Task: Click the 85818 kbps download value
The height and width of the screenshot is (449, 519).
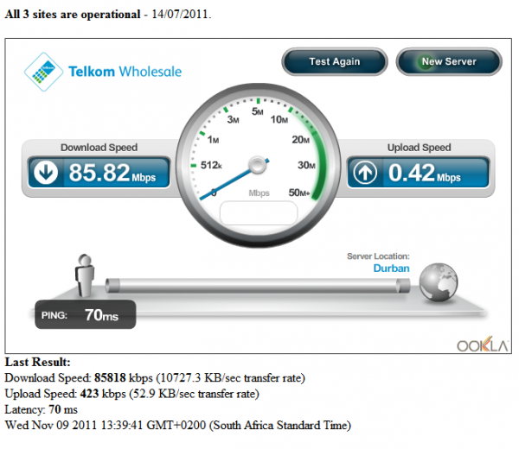Action: [x=124, y=377]
